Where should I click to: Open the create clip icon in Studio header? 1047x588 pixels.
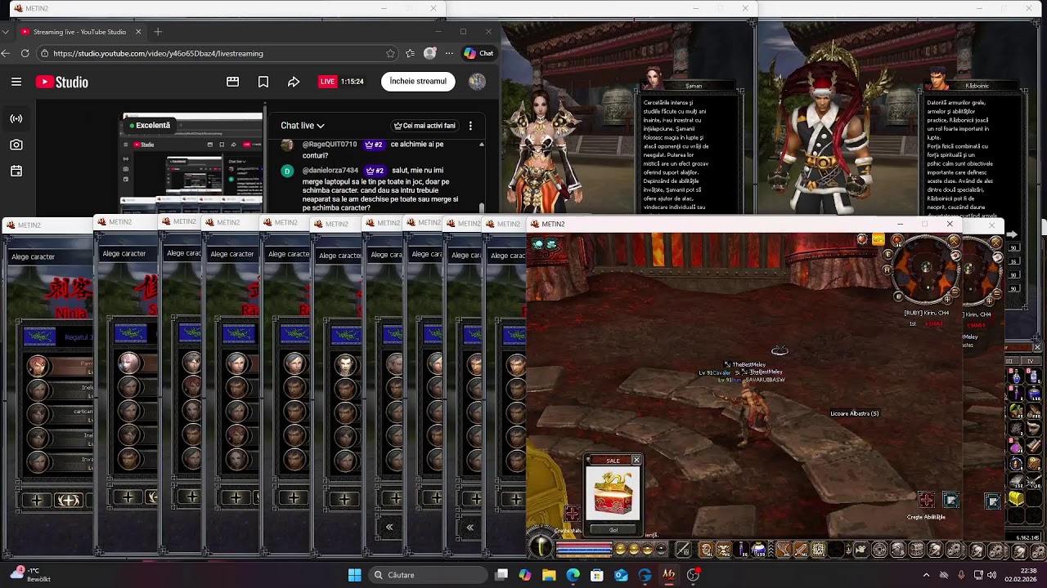232,82
